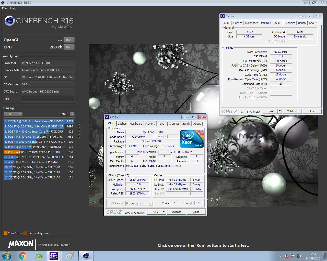Click Close button in front CPU-Z window
327x261 pixels.
[x=196, y=212]
